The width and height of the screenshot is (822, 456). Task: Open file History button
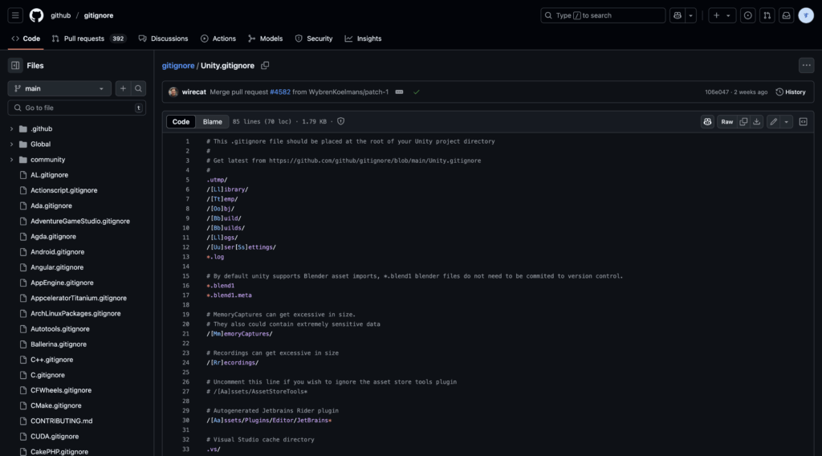click(x=791, y=92)
